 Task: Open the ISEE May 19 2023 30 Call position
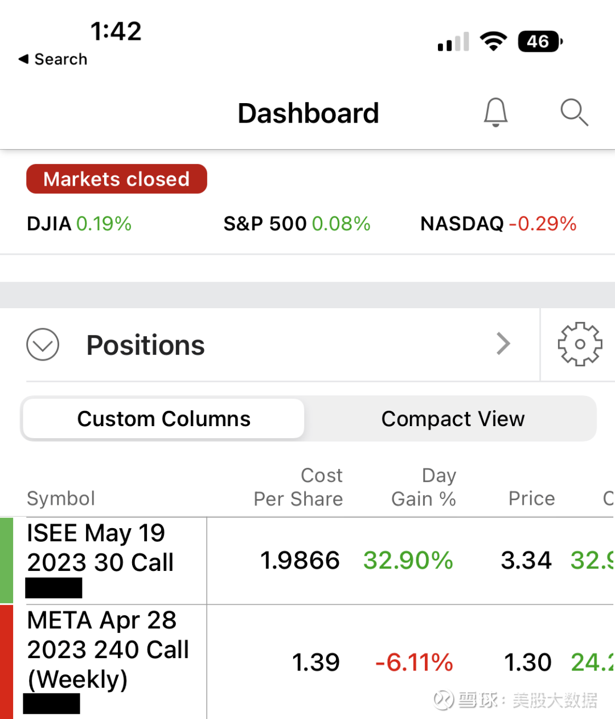pyautogui.click(x=101, y=548)
